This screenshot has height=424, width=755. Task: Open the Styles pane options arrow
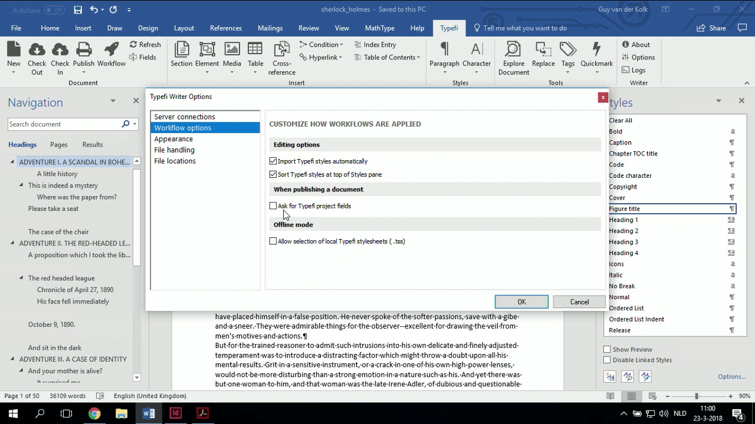pyautogui.click(x=718, y=101)
